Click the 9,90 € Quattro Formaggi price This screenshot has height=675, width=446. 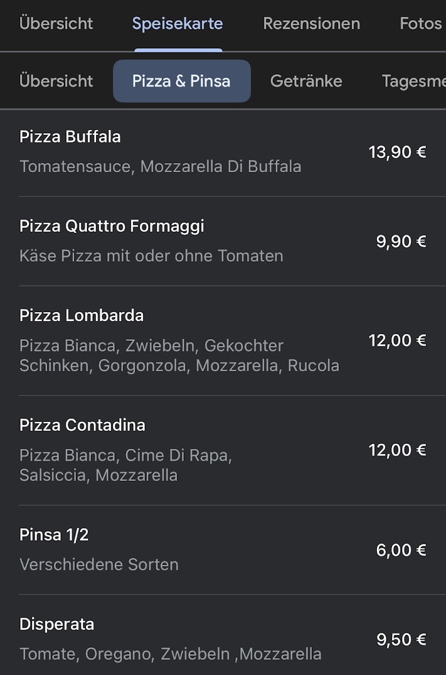point(401,241)
